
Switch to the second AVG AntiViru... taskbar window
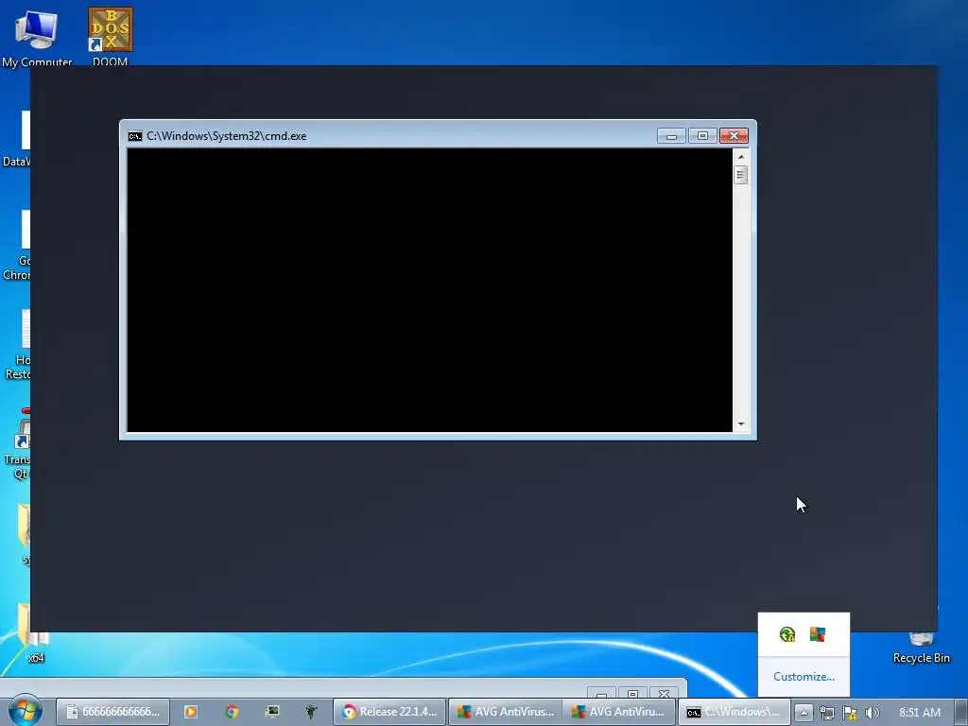coord(619,712)
